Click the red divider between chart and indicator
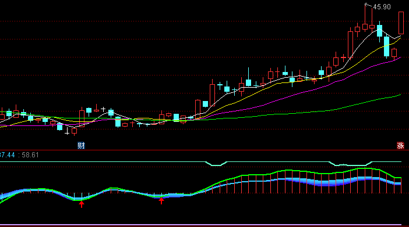This screenshot has height=227, width=409. [204, 150]
